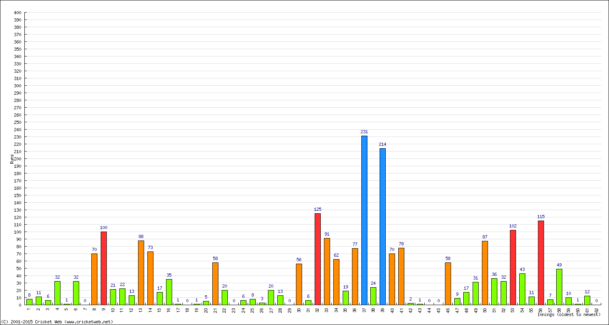Click the red bar for innings 56
The image size is (609, 325).
(541, 263)
